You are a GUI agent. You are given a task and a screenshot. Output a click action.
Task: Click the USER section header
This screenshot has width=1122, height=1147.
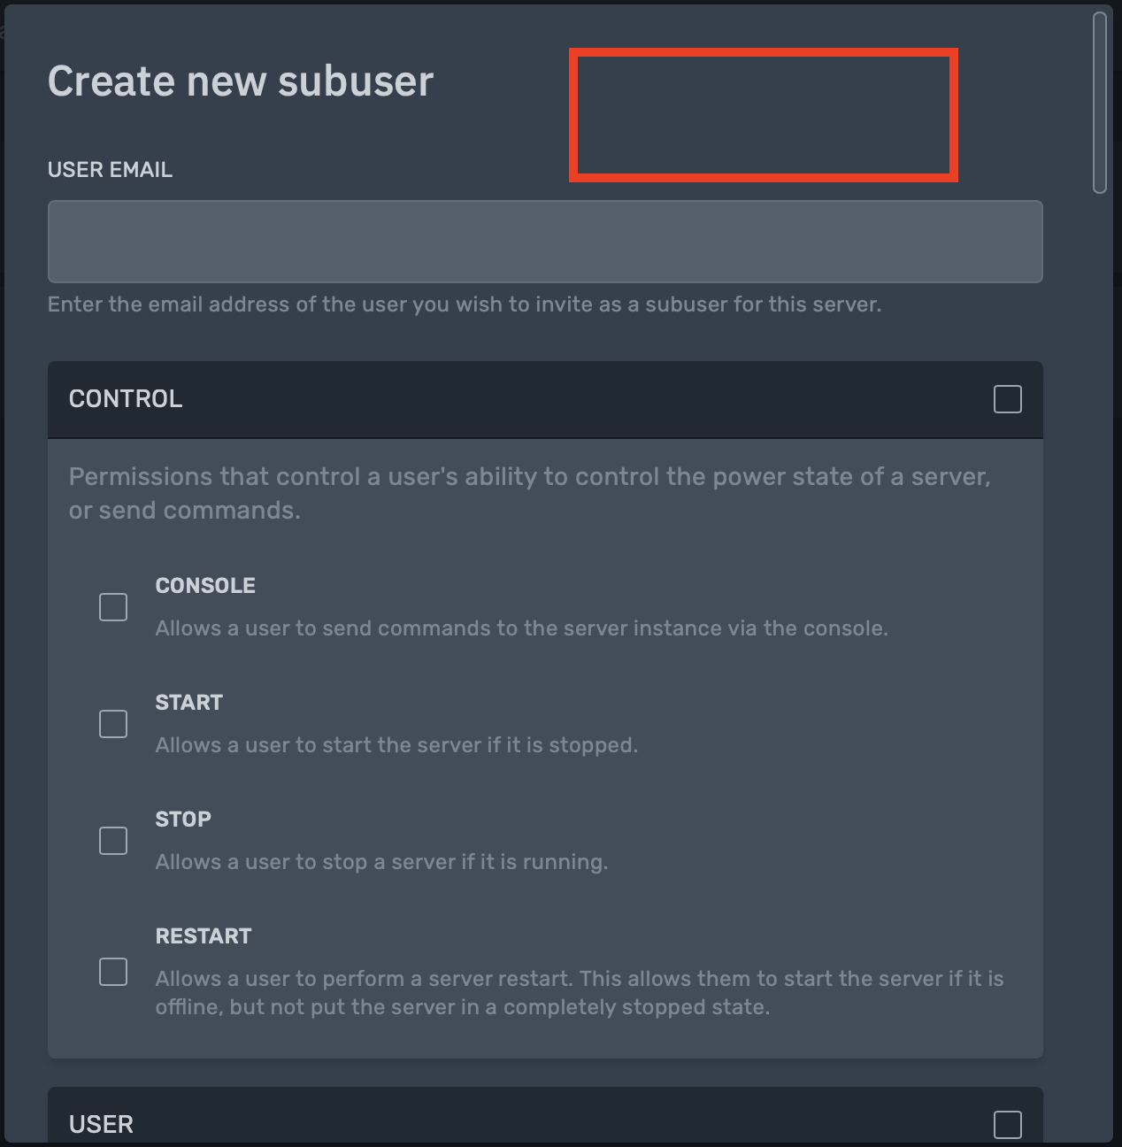pos(101,1124)
